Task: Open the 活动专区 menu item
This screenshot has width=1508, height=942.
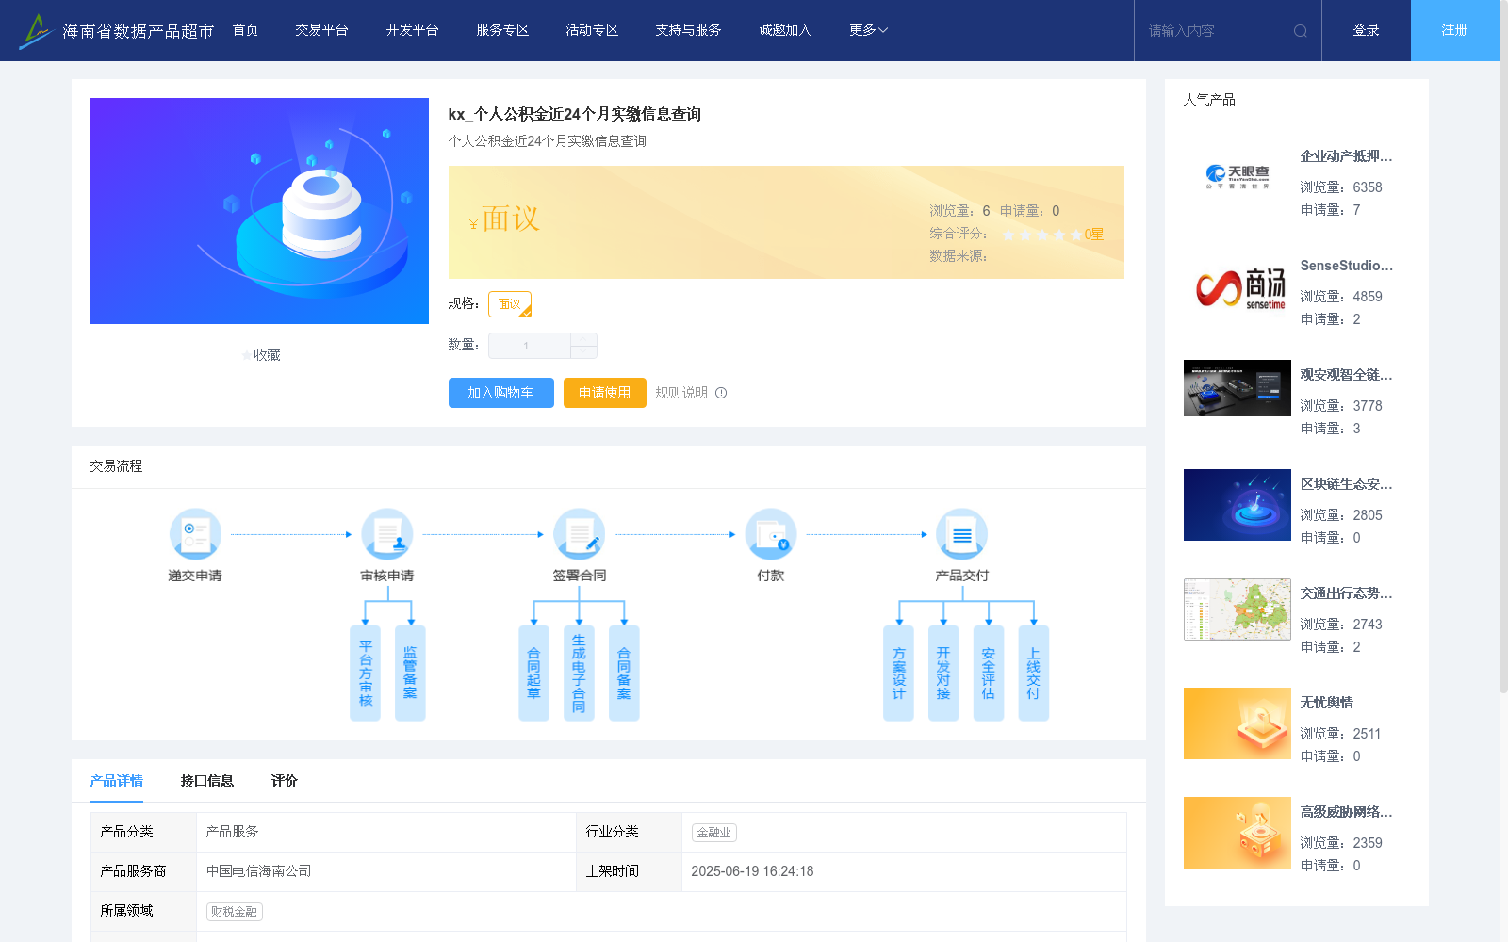Action: (x=592, y=30)
